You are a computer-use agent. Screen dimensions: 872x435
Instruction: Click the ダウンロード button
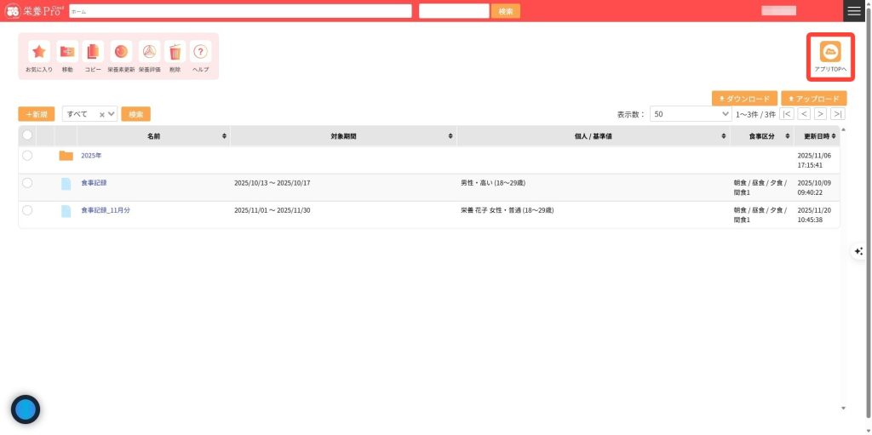coord(743,99)
